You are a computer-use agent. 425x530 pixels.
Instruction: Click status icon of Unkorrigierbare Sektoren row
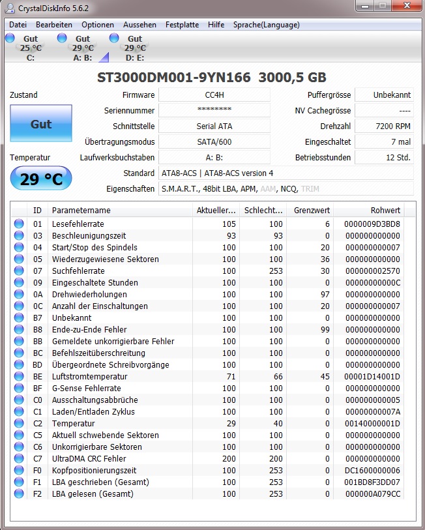[x=19, y=447]
